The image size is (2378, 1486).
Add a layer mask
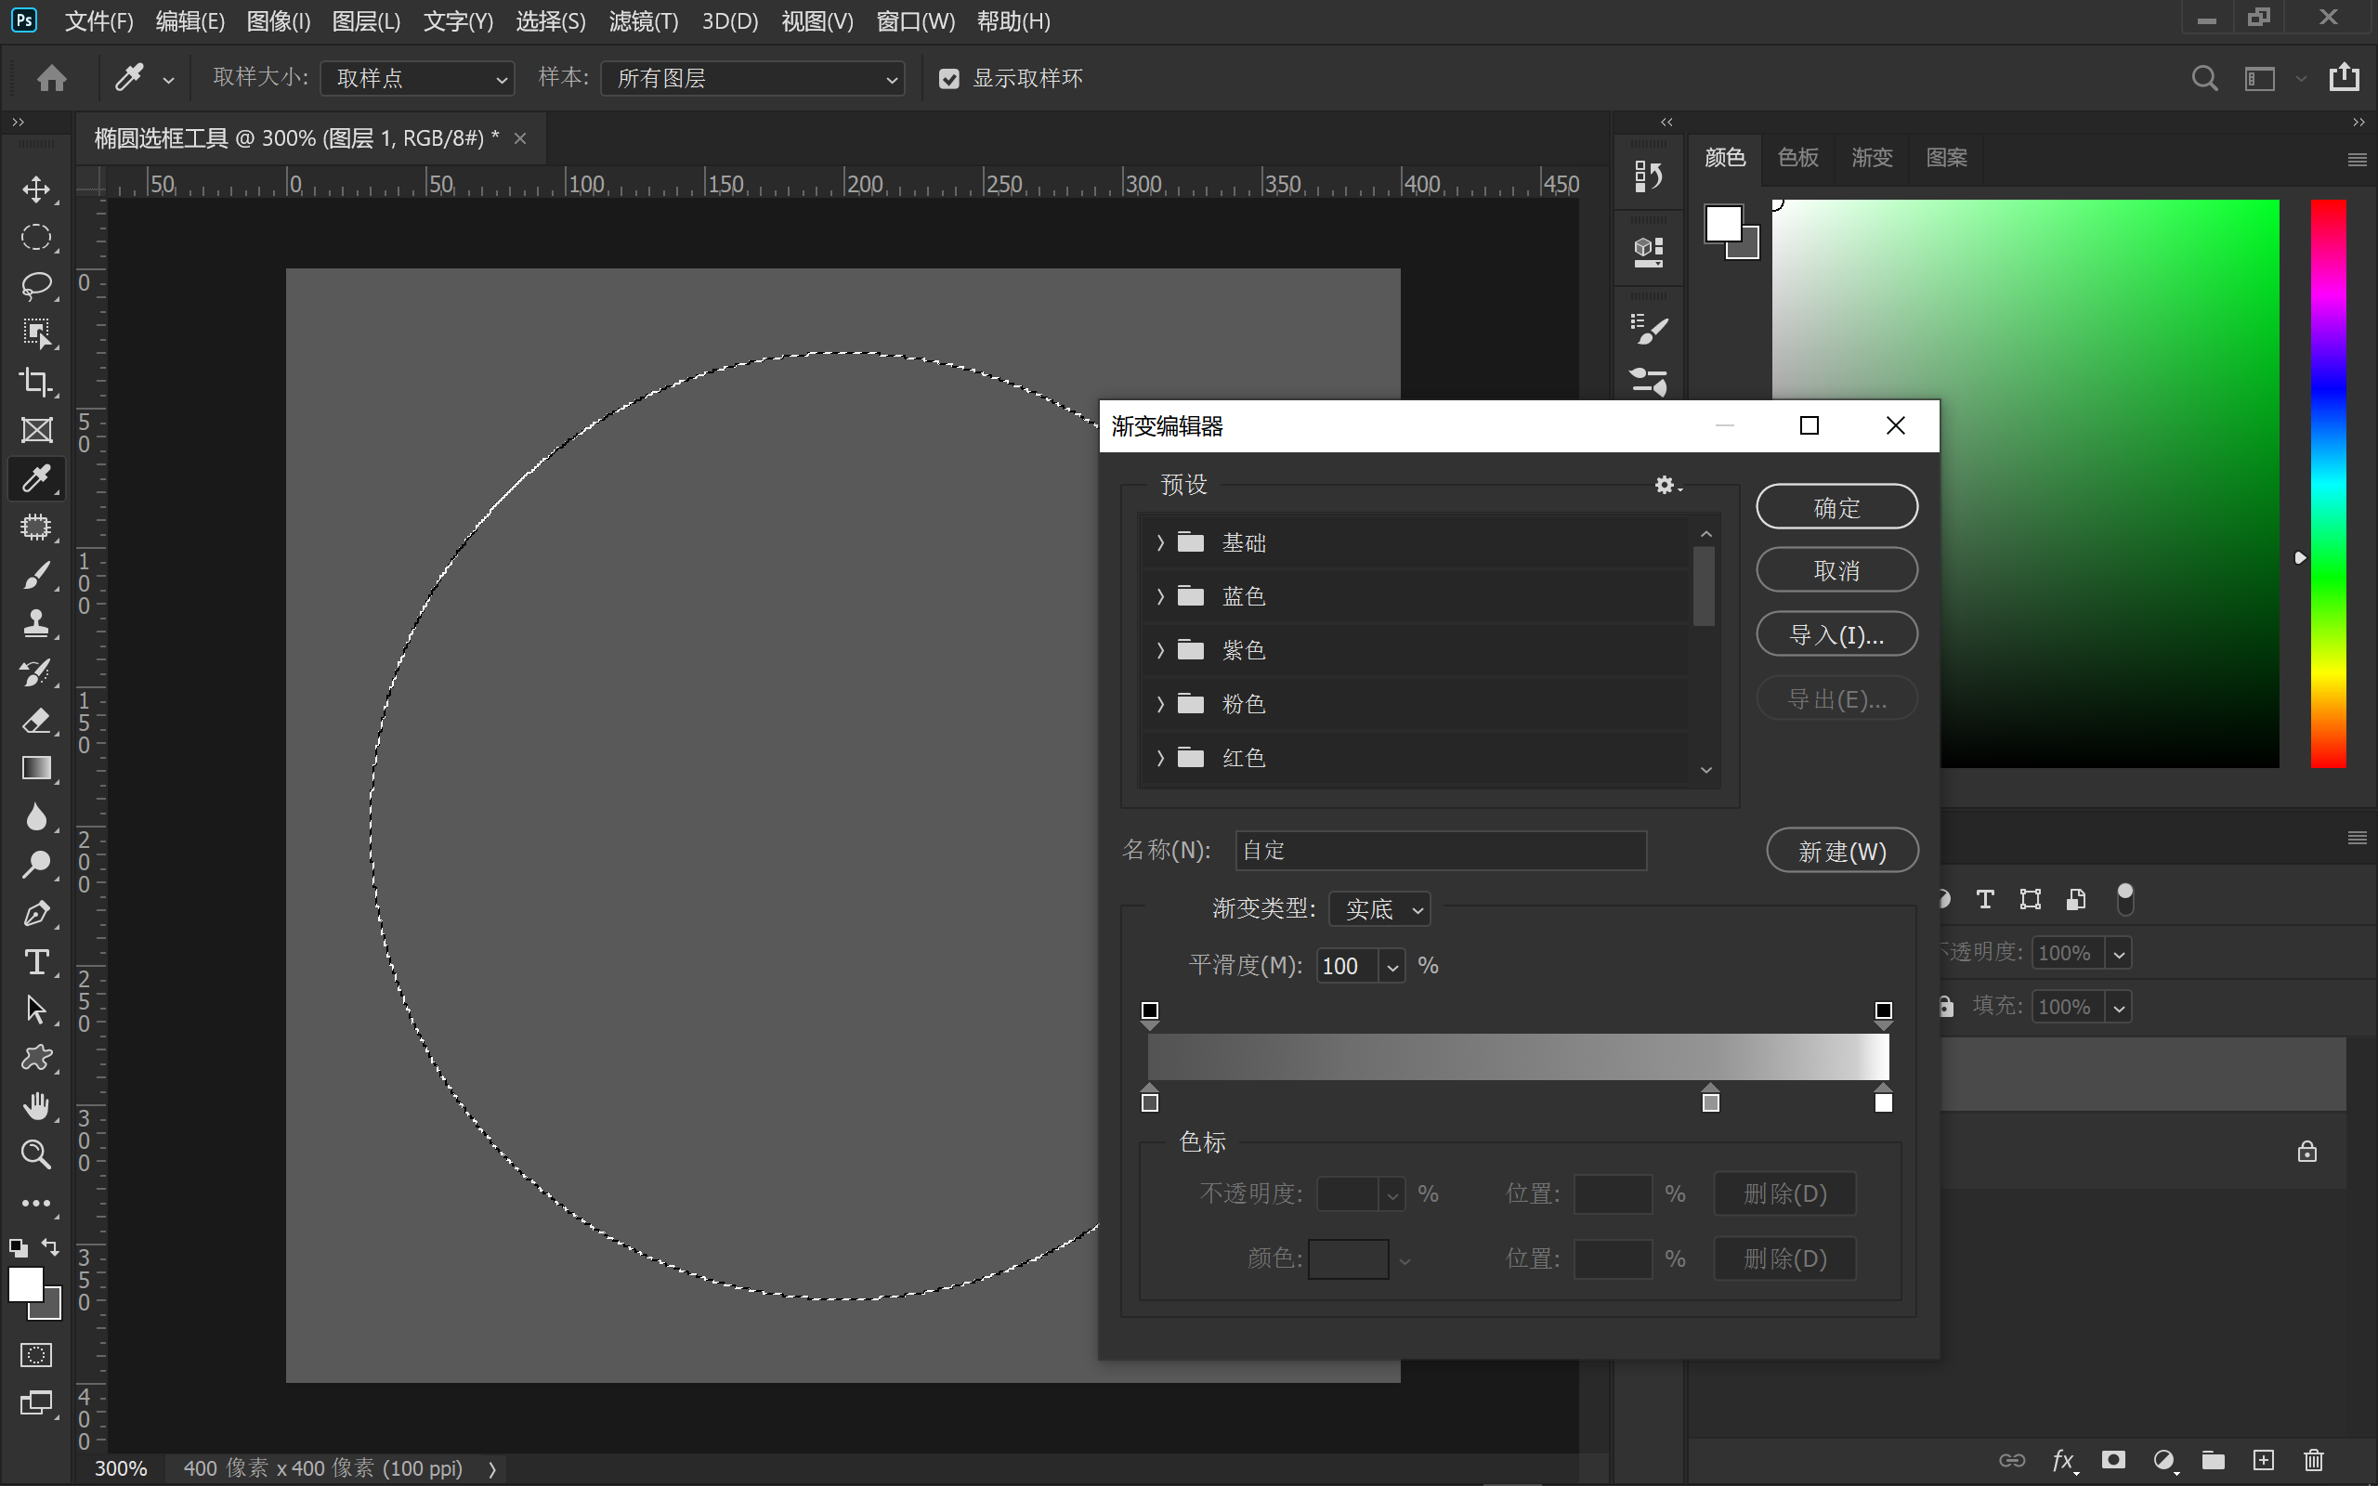pyautogui.click(x=2112, y=1459)
